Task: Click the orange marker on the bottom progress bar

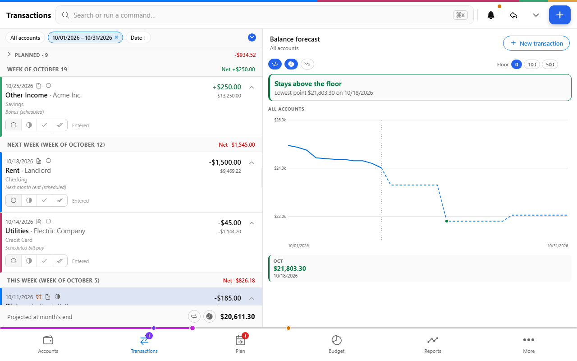Action: pos(288,328)
